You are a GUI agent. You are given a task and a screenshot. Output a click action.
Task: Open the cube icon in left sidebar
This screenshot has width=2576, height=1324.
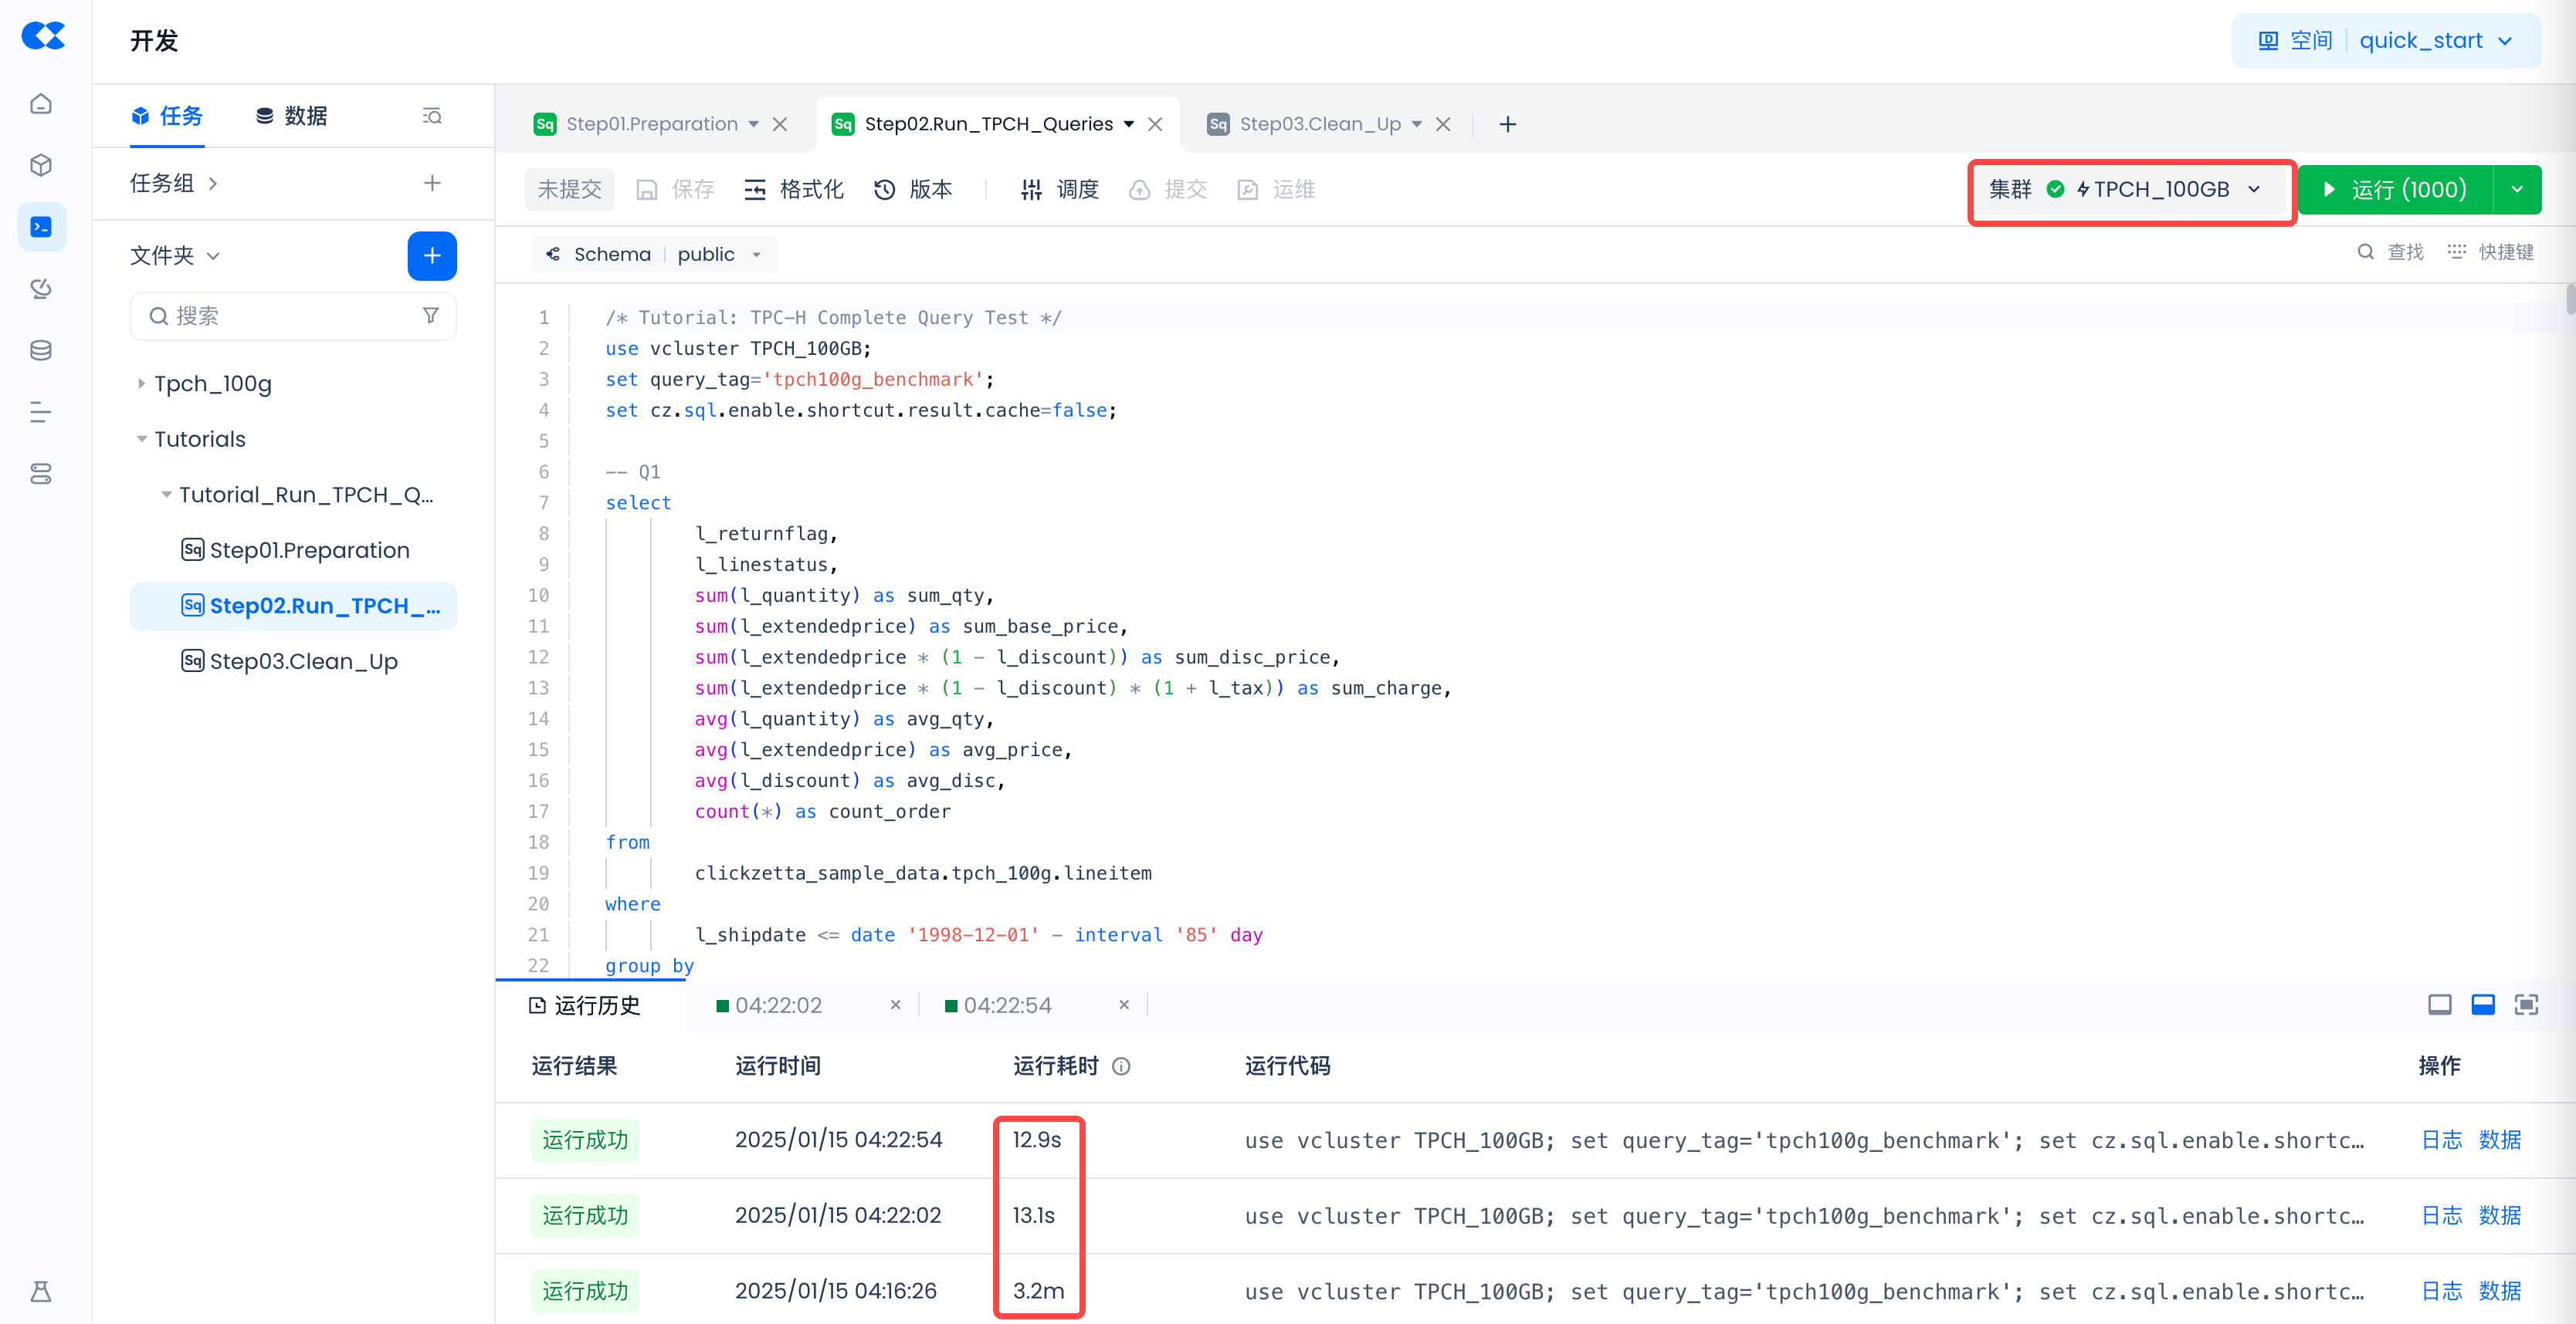(x=41, y=165)
